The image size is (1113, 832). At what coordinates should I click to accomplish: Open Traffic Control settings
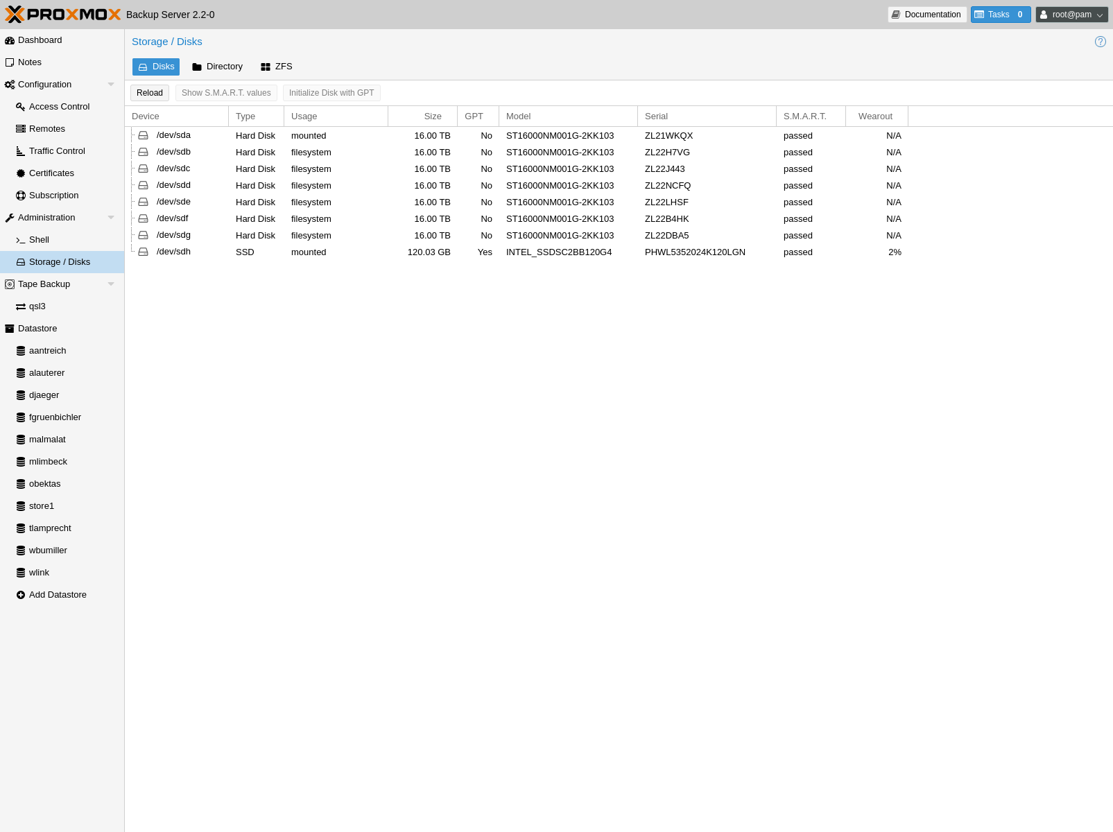(57, 151)
